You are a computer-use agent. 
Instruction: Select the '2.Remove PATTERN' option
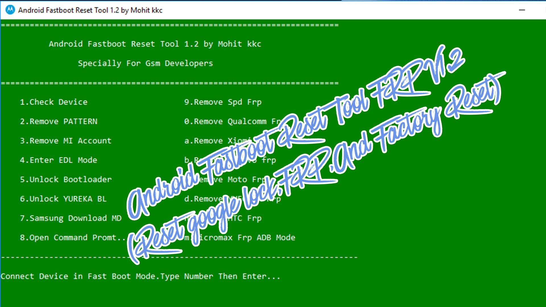coord(59,121)
